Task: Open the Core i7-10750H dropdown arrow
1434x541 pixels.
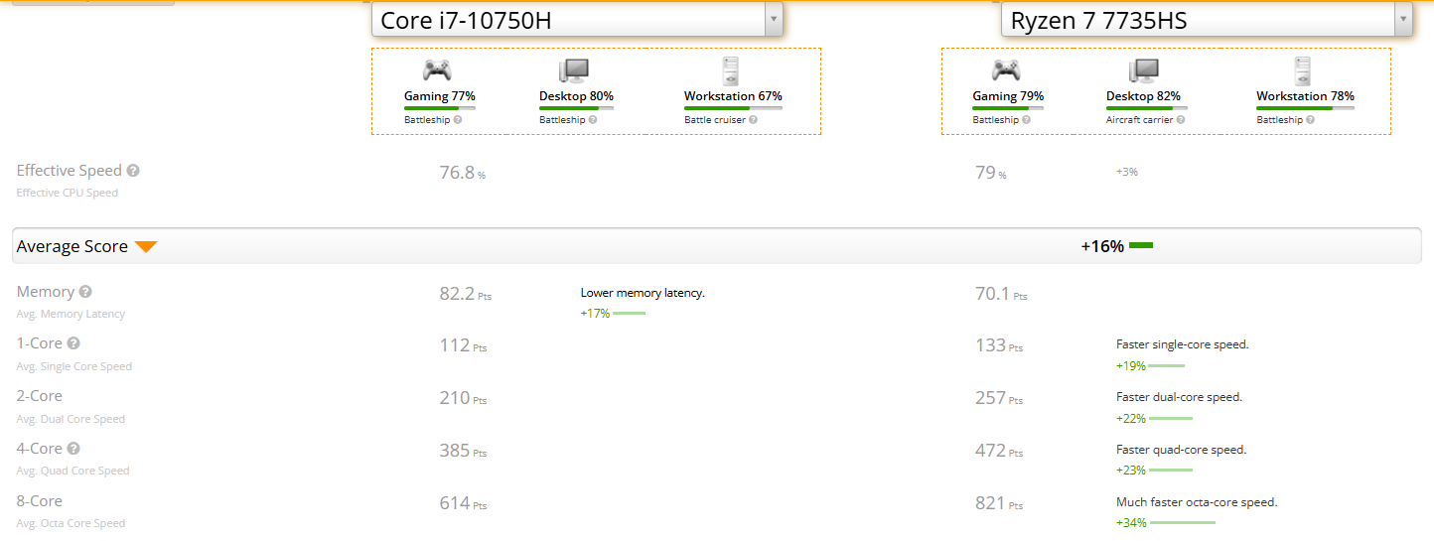Action: 773,19
